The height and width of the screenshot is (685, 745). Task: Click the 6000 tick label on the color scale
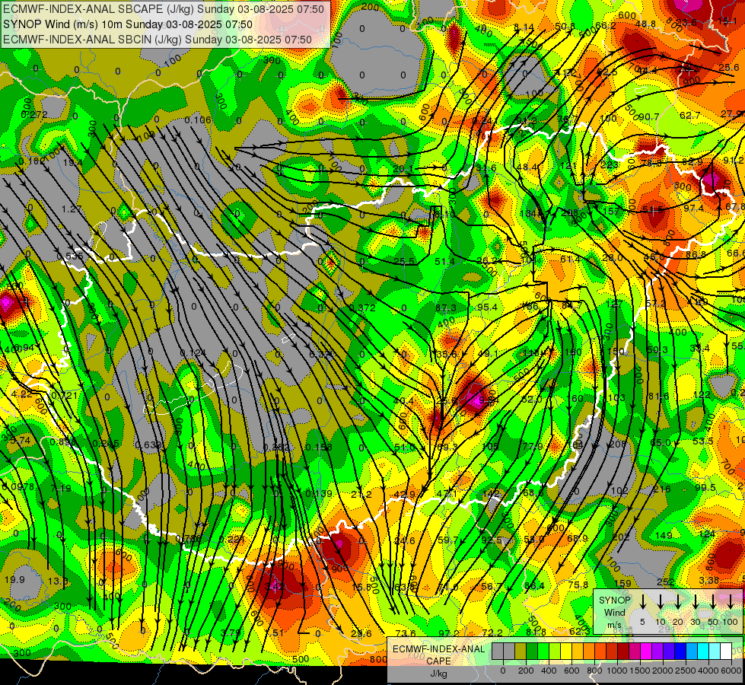[x=731, y=671]
